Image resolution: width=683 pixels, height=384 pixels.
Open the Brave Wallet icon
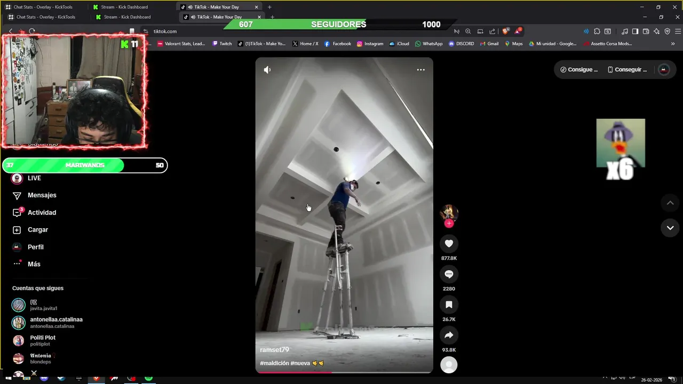646,31
